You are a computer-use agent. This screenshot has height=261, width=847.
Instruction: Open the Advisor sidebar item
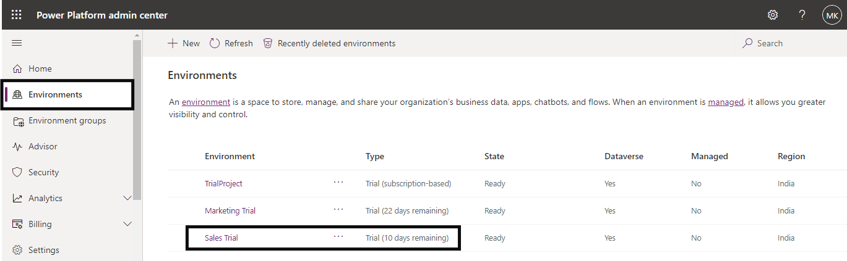pos(42,146)
